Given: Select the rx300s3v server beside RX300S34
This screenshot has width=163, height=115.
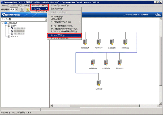Looking at the screenshot, I should pos(98,42).
